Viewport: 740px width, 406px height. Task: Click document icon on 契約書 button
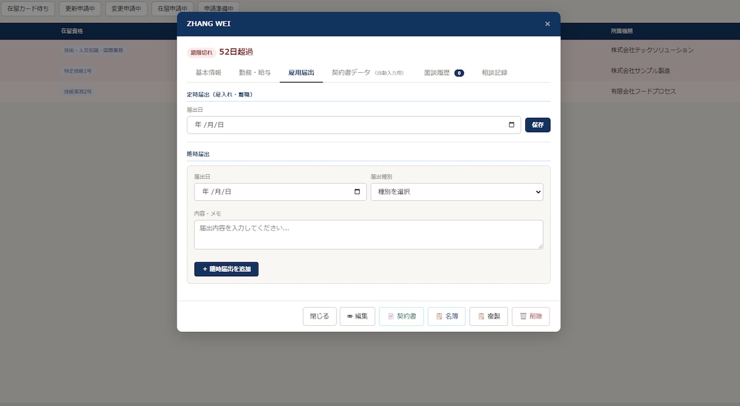coord(391,317)
